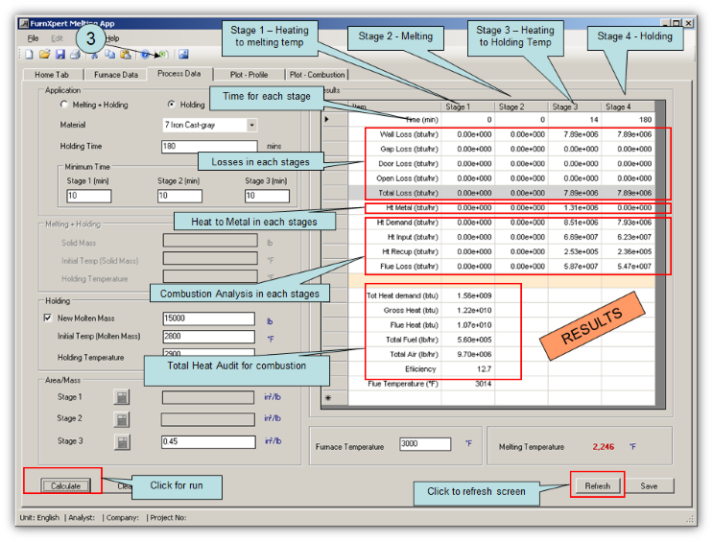Screen dimensions: 713x542
Task: Click the picture toolbar icon
Action: coord(183,55)
